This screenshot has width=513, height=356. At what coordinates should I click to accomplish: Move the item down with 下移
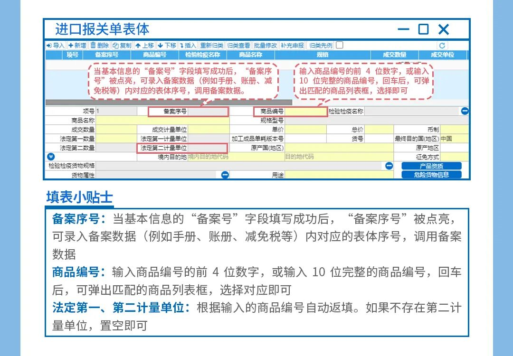[167, 46]
